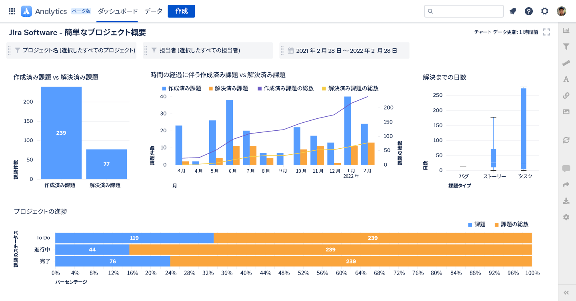The width and height of the screenshot is (576, 301).
Task: Click the 作成 button
Action: (181, 11)
